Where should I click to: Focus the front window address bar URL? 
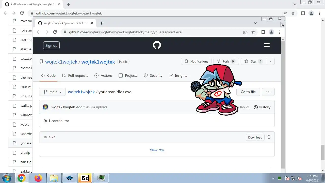pyautogui.click(x=125, y=32)
